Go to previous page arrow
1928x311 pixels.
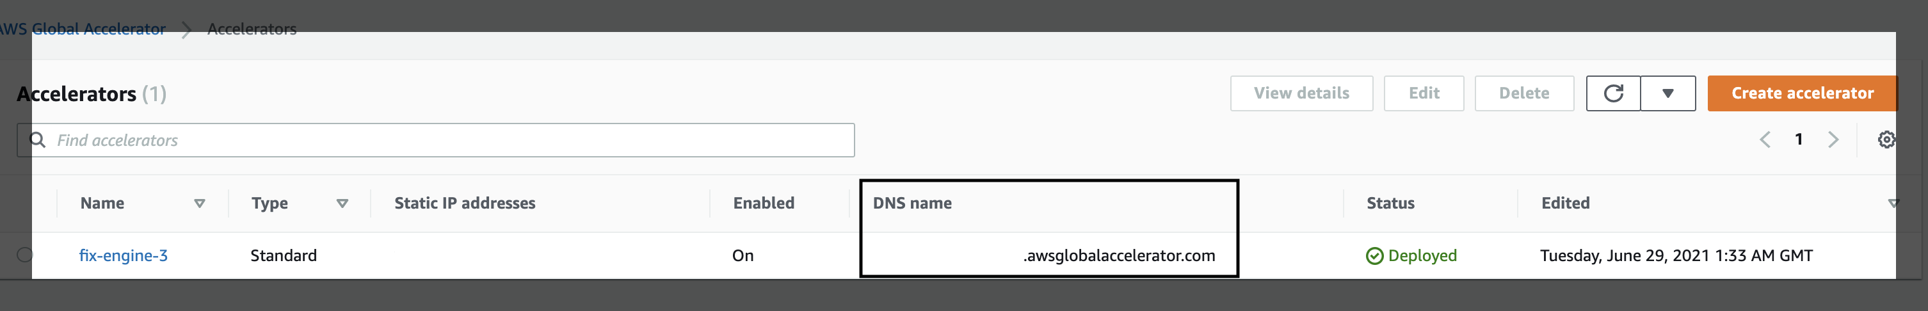point(1765,140)
